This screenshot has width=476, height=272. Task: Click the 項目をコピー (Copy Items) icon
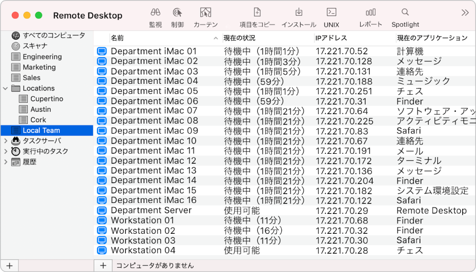(x=257, y=13)
